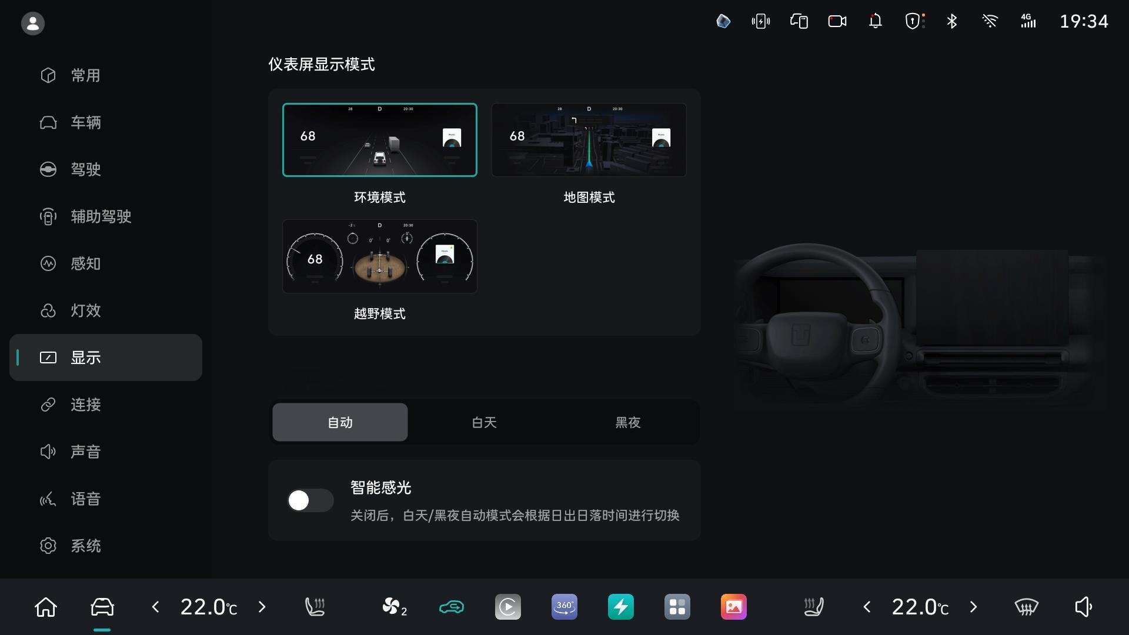Increase right temperature with right arrow
The width and height of the screenshot is (1129, 635).
[973, 607]
